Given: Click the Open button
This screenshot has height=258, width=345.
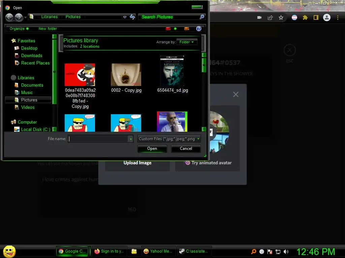Looking at the screenshot, I should click(x=152, y=148).
